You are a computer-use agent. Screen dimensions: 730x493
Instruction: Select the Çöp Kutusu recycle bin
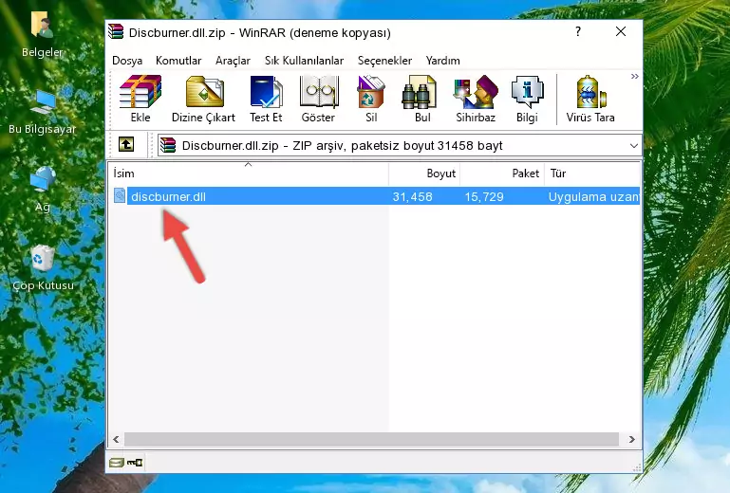(43, 268)
